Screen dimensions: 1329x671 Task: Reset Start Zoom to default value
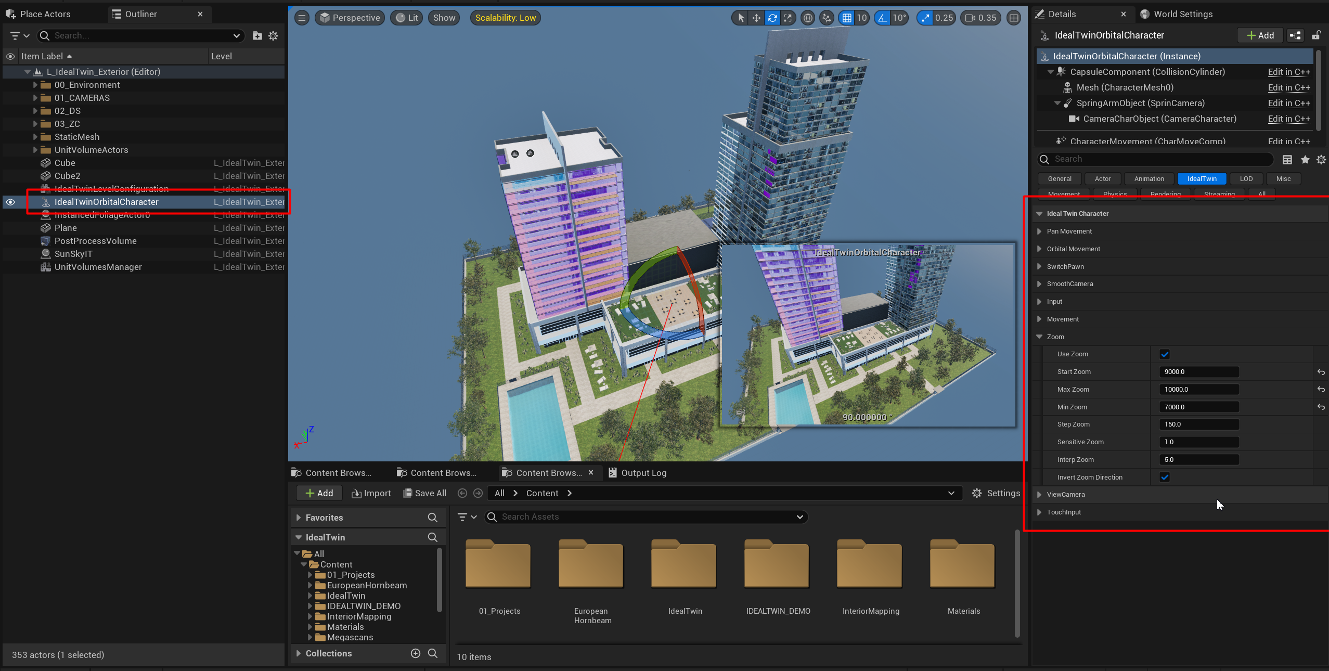(1321, 372)
